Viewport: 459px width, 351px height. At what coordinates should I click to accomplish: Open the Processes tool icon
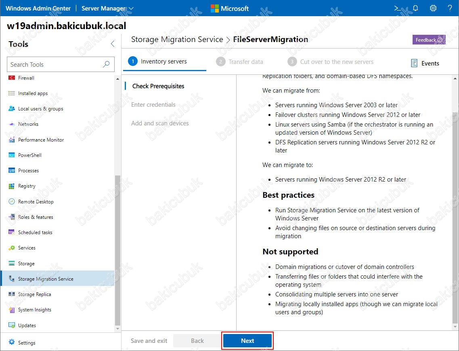pyautogui.click(x=12, y=170)
